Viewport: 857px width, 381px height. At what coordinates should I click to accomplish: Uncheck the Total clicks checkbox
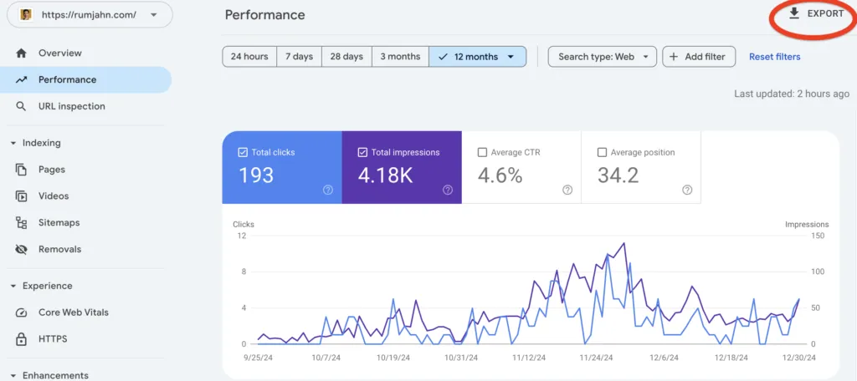[243, 153]
